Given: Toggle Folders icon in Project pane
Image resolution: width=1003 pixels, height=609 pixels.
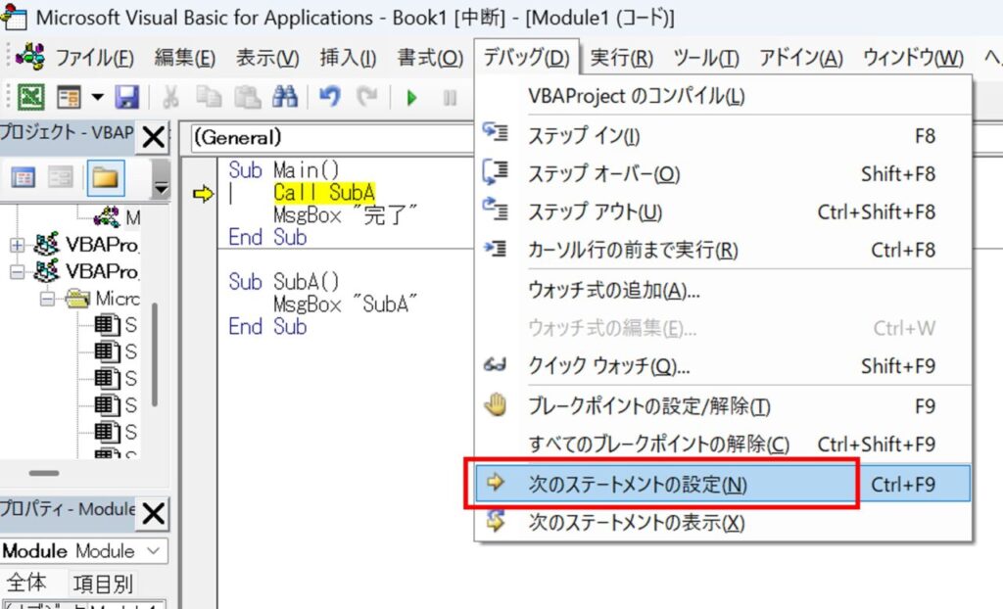Looking at the screenshot, I should click(x=106, y=177).
